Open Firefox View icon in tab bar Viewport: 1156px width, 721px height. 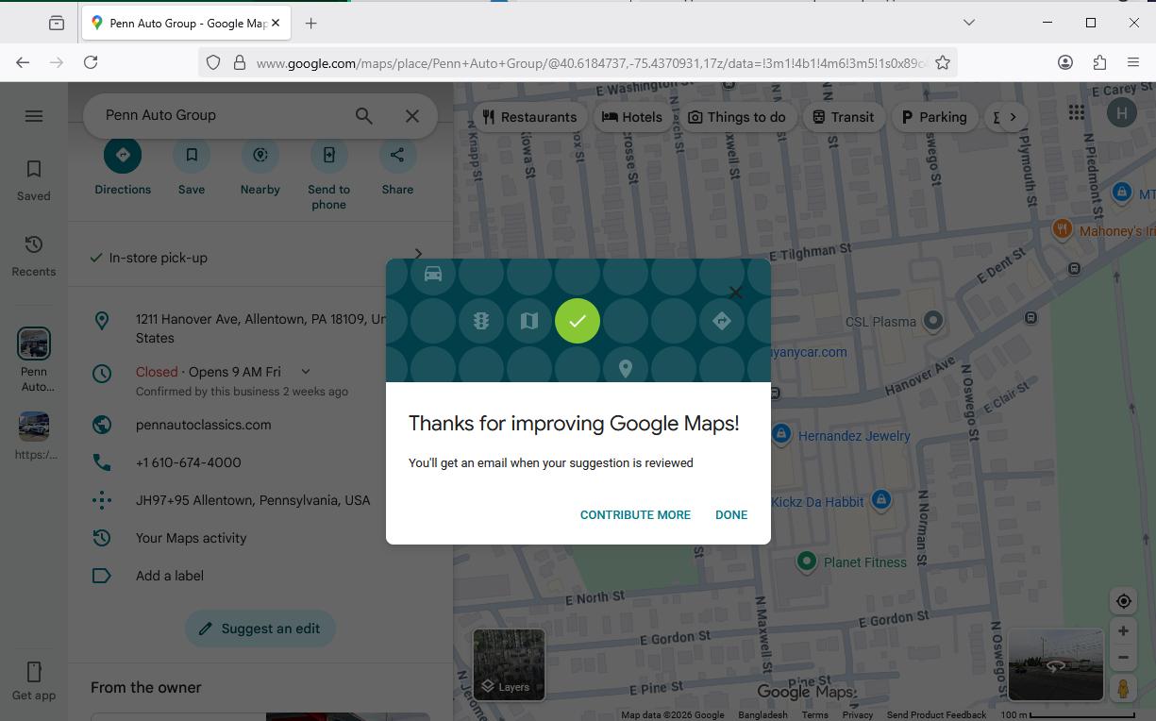pyautogui.click(x=57, y=23)
